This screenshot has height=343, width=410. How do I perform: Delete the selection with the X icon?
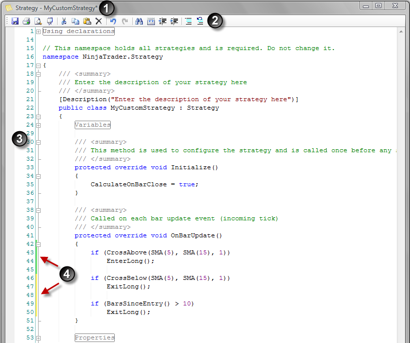tap(98, 21)
